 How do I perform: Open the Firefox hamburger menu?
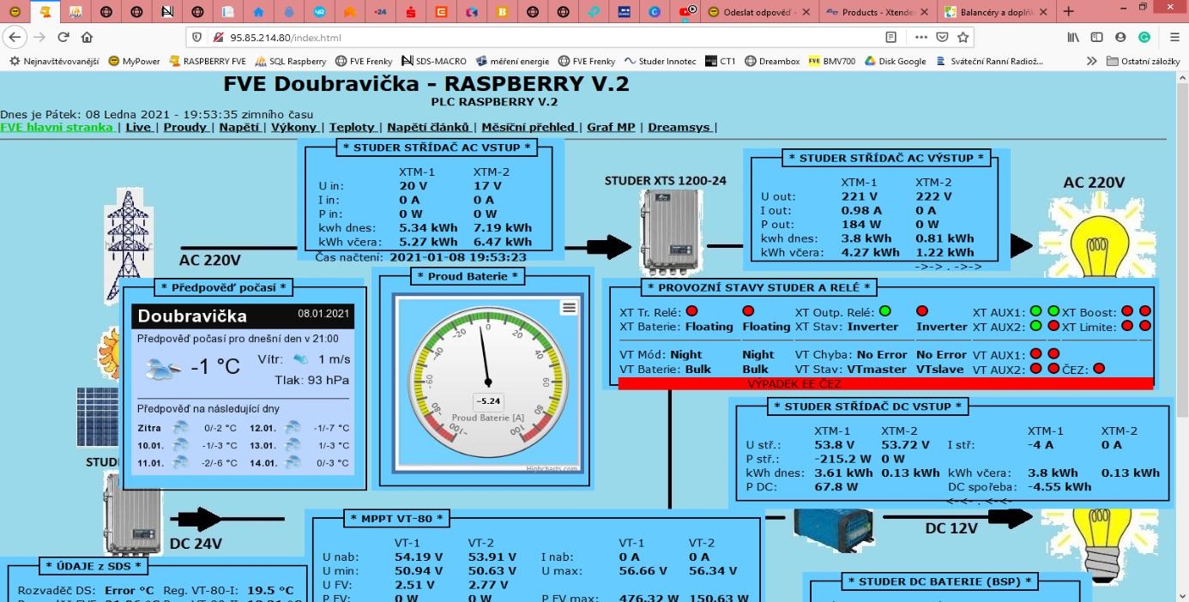[1174, 38]
